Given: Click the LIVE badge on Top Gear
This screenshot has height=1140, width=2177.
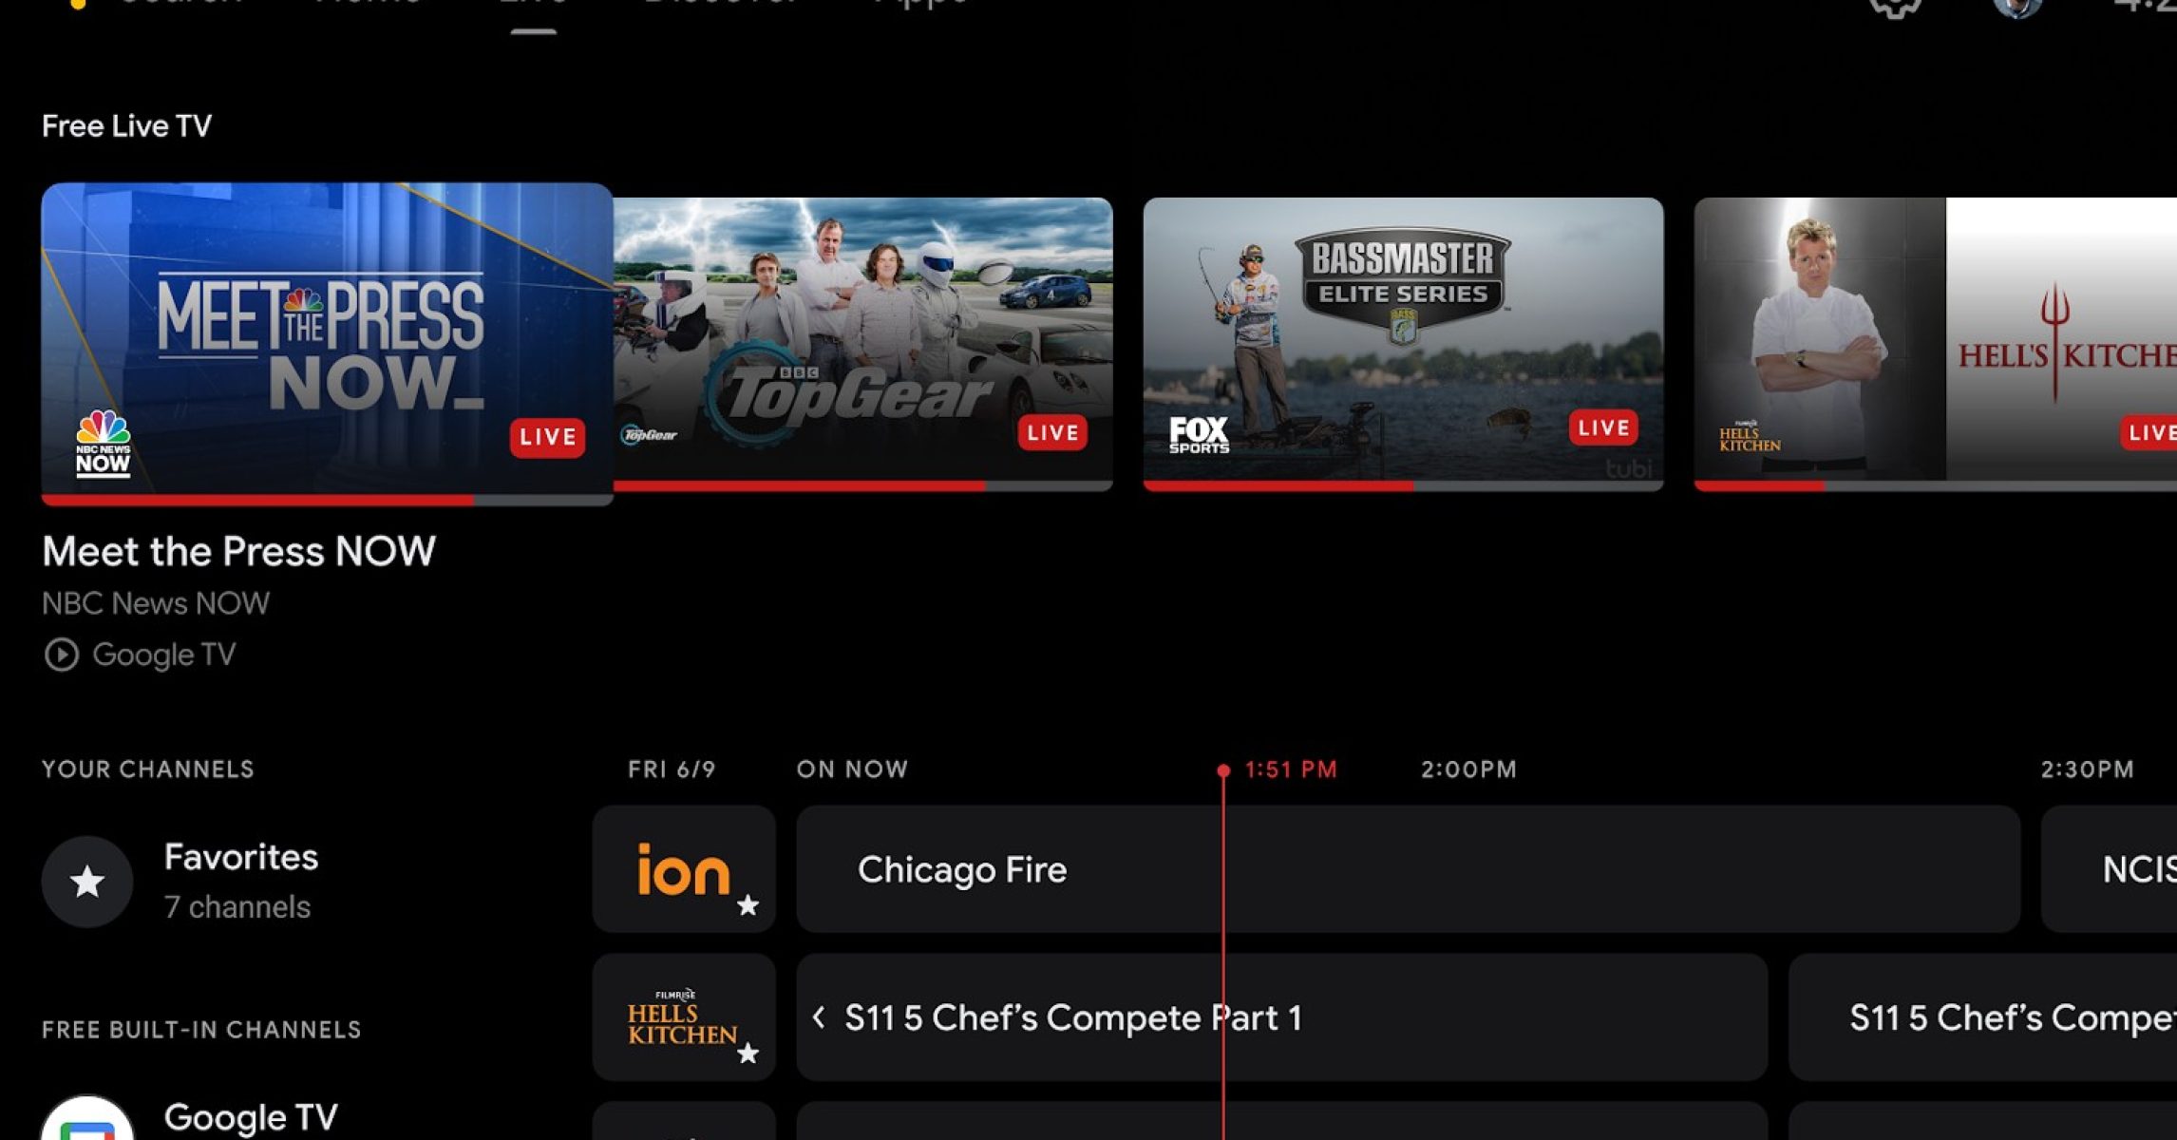Looking at the screenshot, I should [x=1052, y=433].
